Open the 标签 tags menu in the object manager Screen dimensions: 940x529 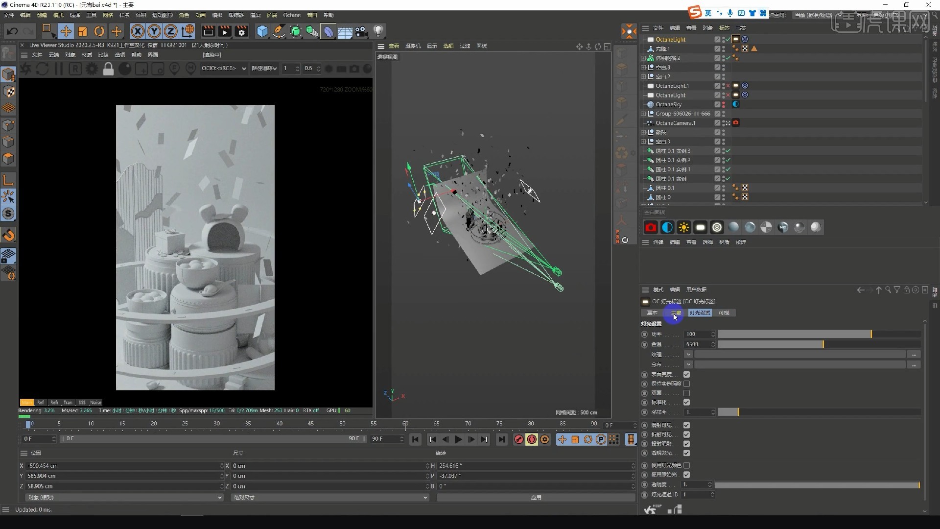(724, 28)
